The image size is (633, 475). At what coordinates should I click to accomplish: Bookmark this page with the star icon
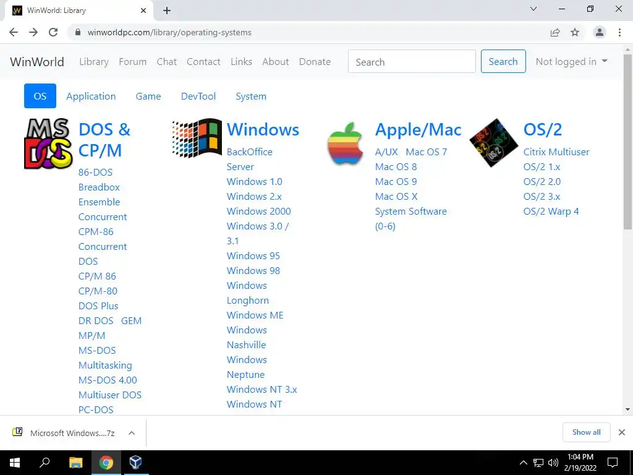tap(575, 32)
